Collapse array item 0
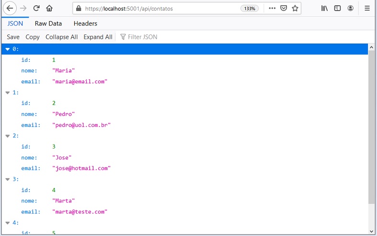The width and height of the screenshot is (377, 236). [x=8, y=49]
